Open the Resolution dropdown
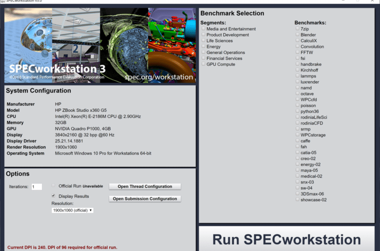This screenshot has height=251, width=380. click(x=73, y=210)
